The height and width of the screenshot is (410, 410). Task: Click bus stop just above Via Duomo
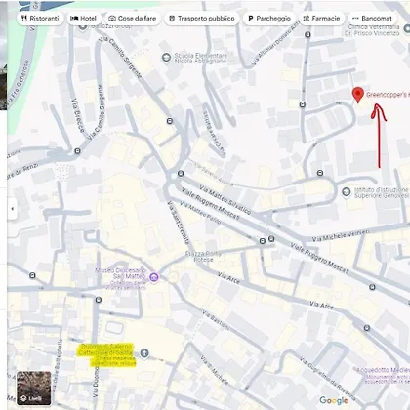(99, 300)
